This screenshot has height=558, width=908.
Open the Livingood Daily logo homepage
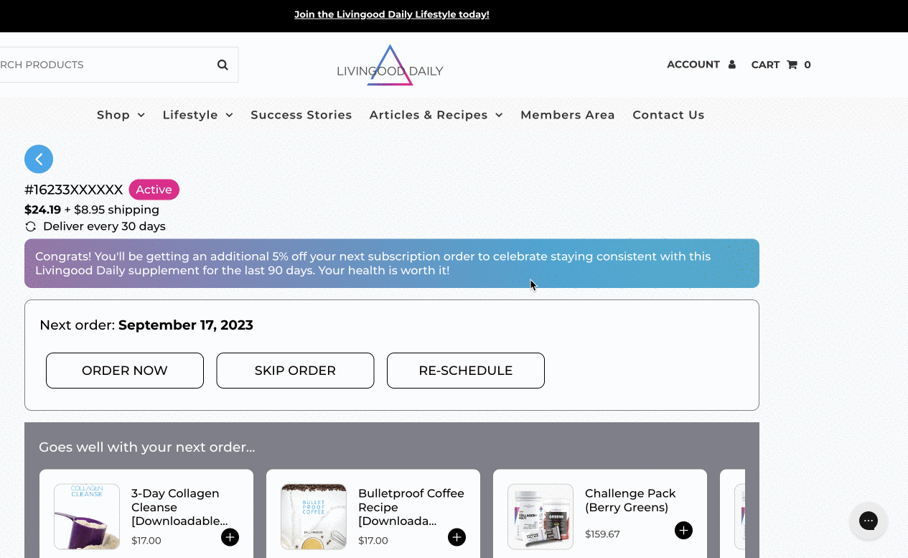(x=390, y=65)
